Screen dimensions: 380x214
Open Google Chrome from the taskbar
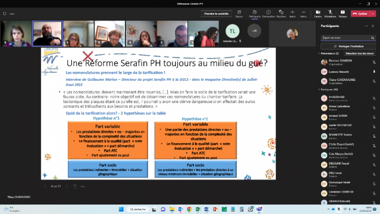(x=189, y=209)
